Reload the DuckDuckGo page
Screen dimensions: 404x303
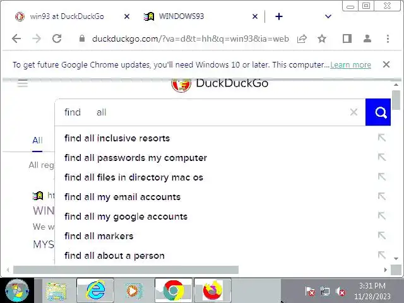(x=57, y=39)
